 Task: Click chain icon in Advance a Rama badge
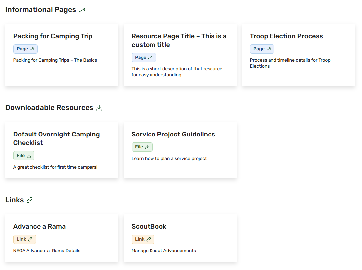click(30, 239)
